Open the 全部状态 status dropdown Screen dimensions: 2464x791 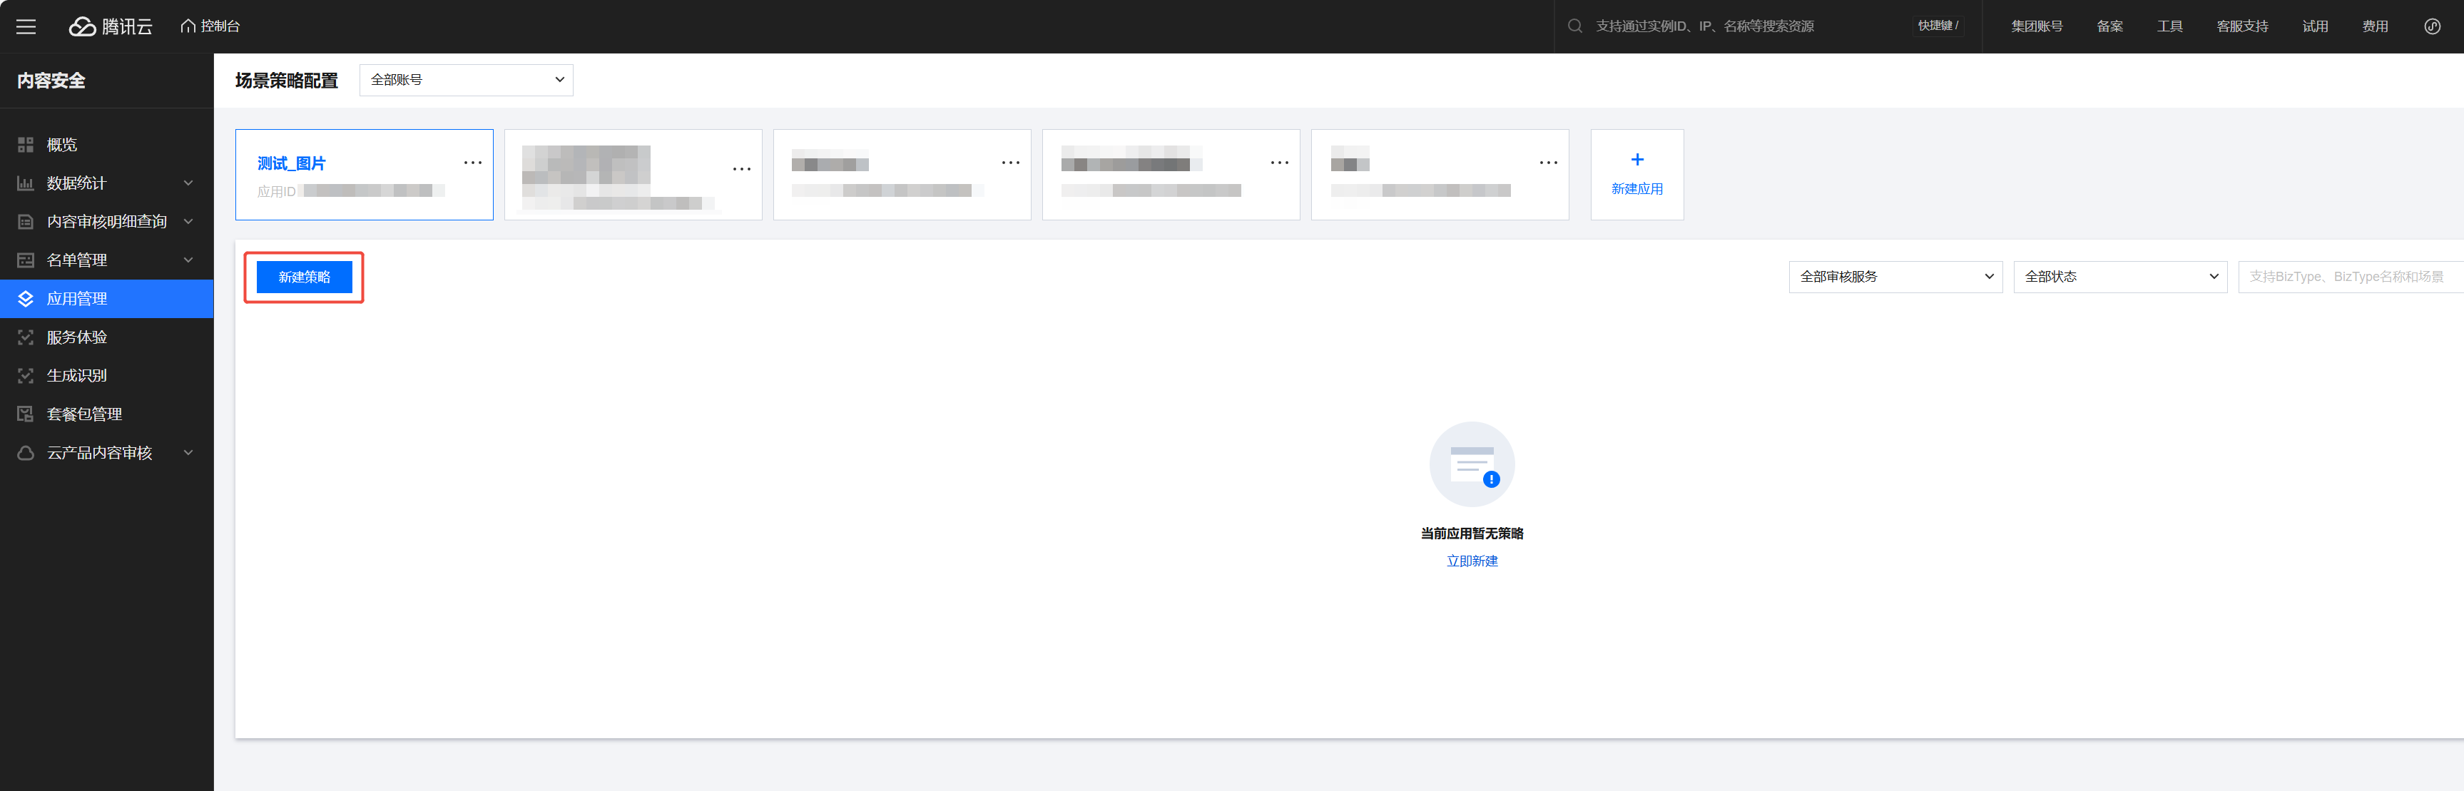coord(2119,277)
